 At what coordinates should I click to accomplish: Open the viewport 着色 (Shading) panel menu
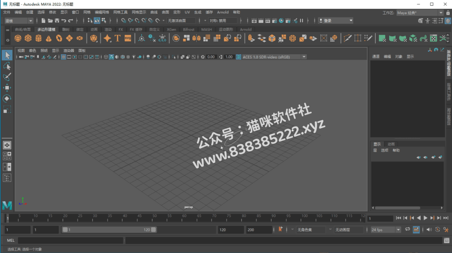pos(32,51)
